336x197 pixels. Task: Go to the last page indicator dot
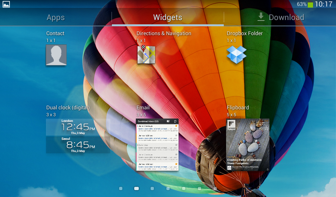point(215,188)
